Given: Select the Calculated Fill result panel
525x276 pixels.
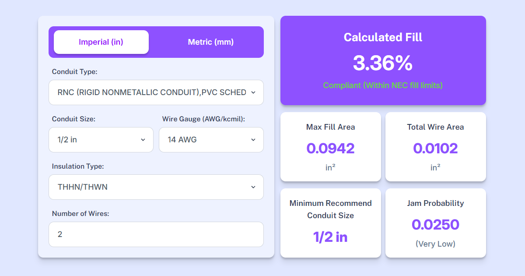Looking at the screenshot, I should click(x=383, y=60).
